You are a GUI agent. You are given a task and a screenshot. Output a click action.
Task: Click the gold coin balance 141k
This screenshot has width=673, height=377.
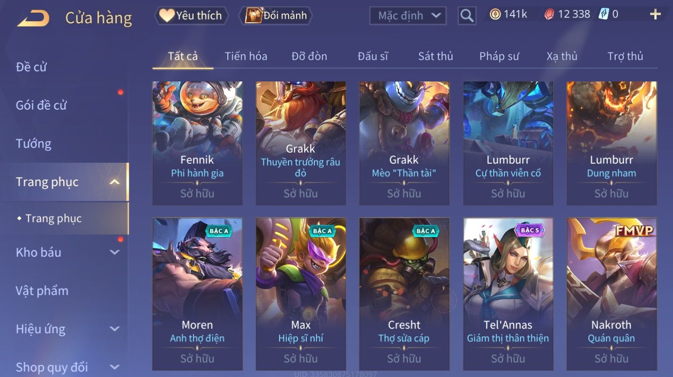point(508,14)
